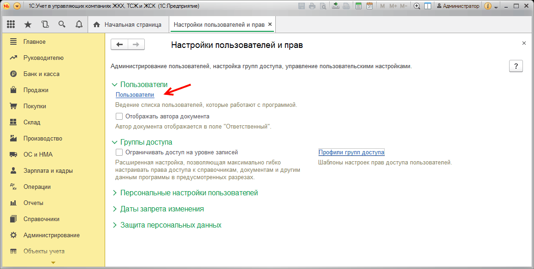Open dropdown arrow next to info icon

[x=496, y=7]
